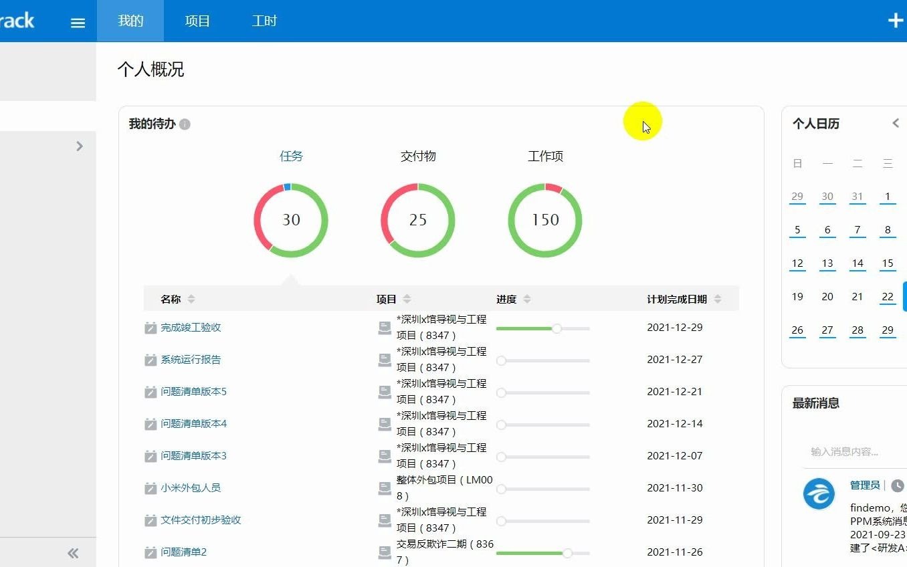Open task 问题清单版本4
This screenshot has height=567, width=907.
193,424
